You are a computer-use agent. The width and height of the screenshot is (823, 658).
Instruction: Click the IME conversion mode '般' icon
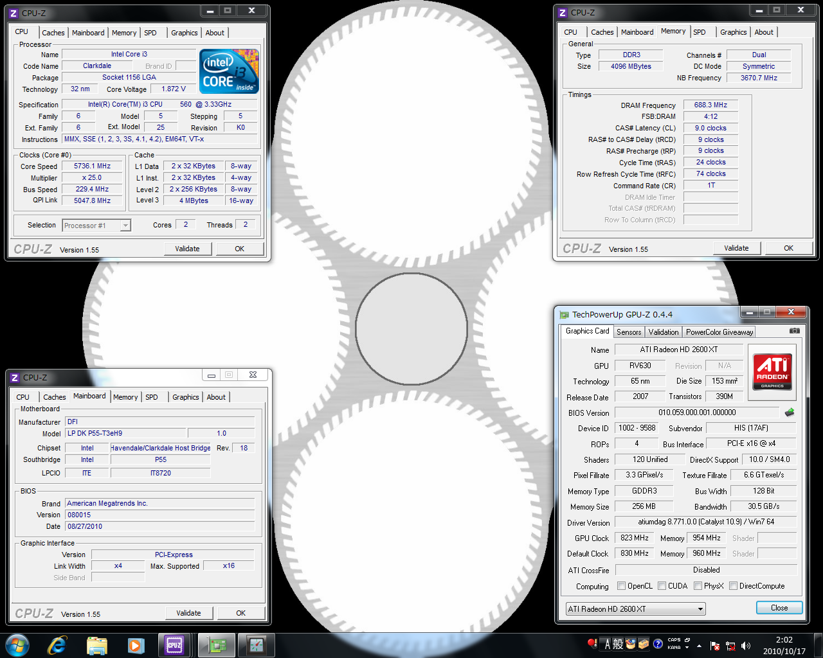(619, 644)
